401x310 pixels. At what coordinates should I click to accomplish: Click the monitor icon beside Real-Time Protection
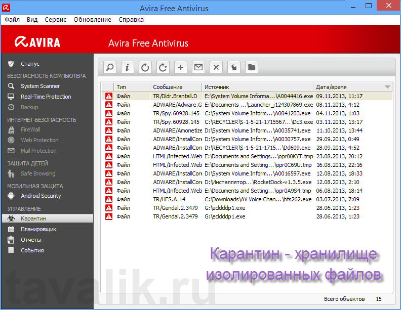[11, 97]
